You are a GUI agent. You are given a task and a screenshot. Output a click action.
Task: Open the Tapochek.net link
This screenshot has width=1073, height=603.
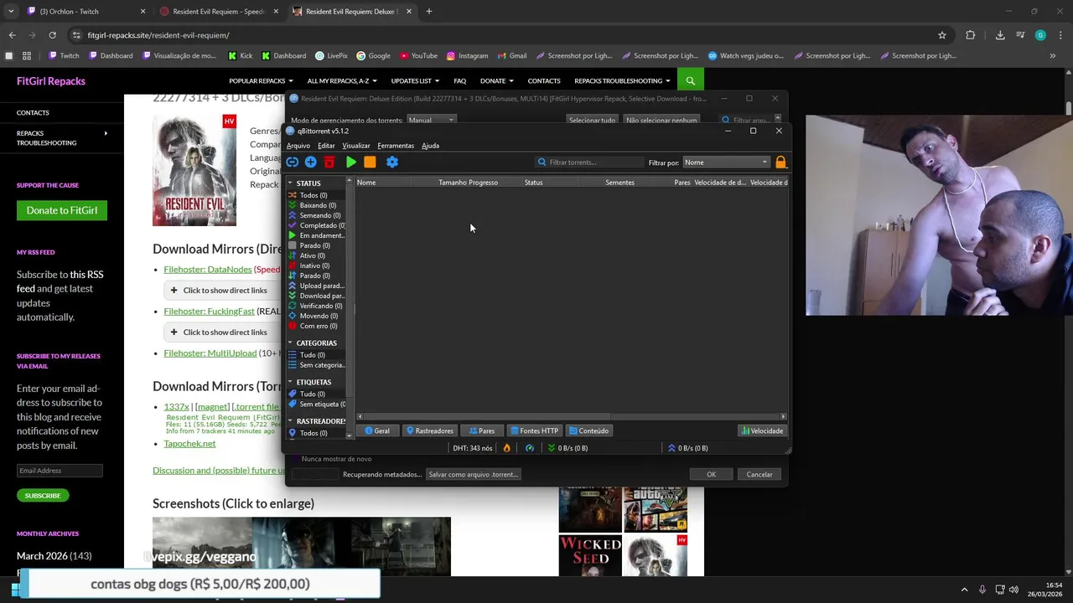point(189,443)
